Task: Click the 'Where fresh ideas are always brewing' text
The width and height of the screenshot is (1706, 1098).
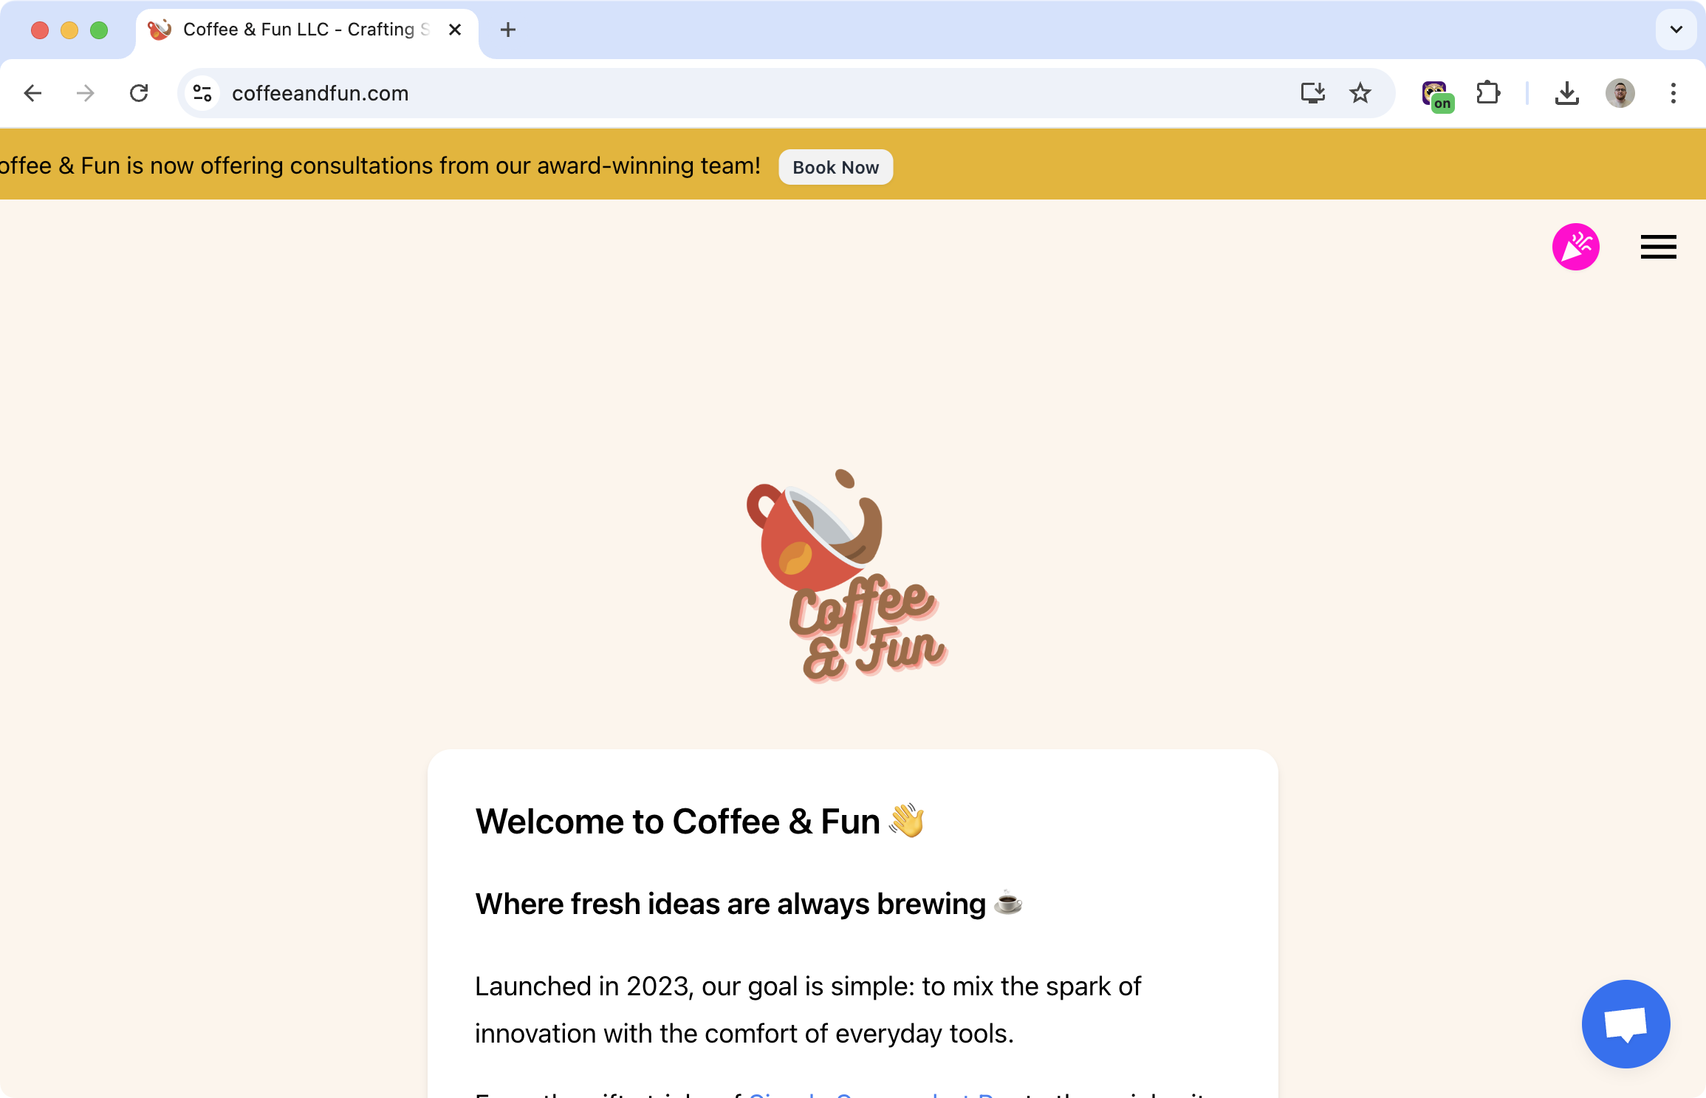Action: pyautogui.click(x=749, y=904)
